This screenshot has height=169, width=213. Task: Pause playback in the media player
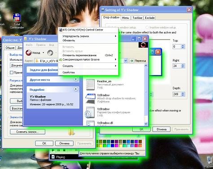(x=59, y=150)
